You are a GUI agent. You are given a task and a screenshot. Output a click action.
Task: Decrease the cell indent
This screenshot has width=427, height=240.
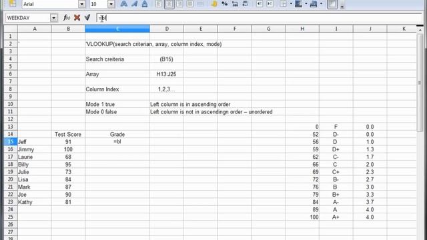click(x=260, y=4)
